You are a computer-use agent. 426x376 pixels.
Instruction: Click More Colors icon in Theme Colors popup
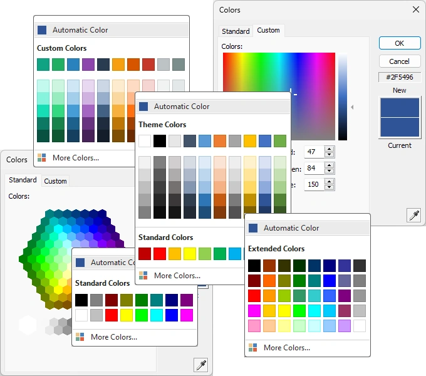tap(143, 276)
